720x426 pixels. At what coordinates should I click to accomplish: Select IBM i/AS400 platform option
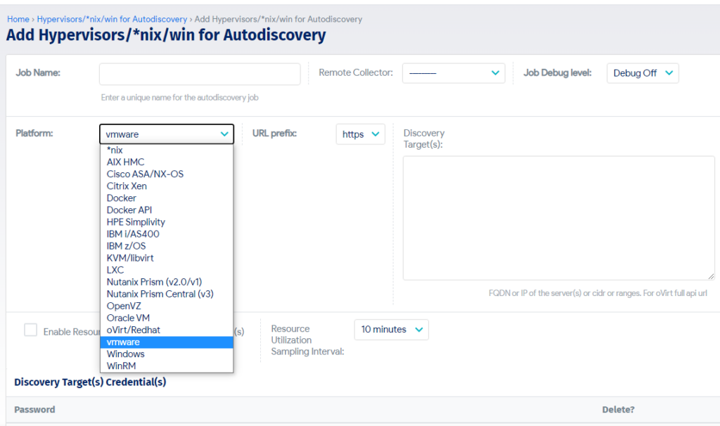(x=167, y=233)
